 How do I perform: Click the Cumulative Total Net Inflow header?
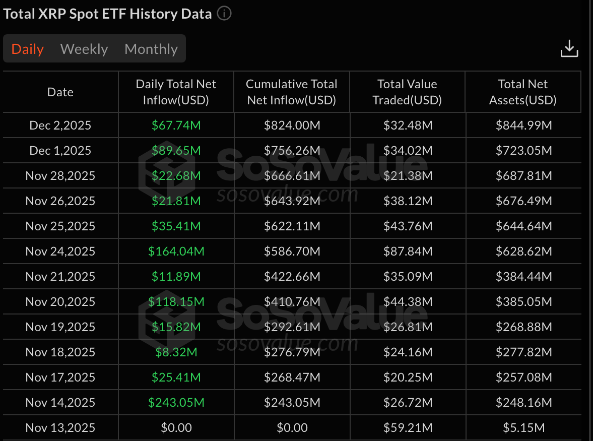click(x=292, y=92)
